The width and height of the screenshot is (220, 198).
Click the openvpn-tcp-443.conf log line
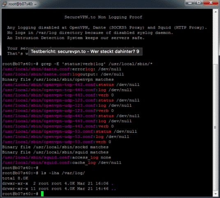pos(67,90)
